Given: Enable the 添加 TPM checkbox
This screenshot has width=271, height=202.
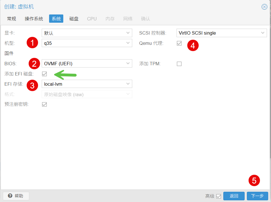Looking at the screenshot, I should pos(179,64).
